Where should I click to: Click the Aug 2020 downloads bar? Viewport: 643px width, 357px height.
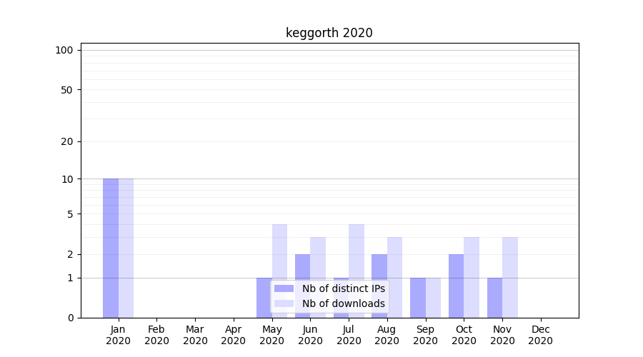tap(394, 277)
